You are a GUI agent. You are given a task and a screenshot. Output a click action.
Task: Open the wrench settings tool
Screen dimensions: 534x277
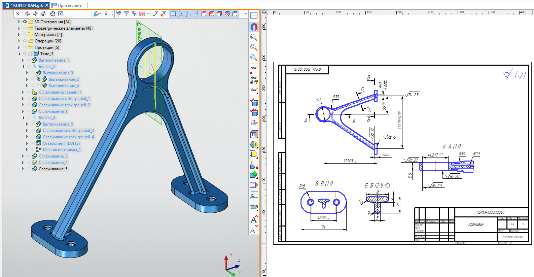click(x=96, y=14)
